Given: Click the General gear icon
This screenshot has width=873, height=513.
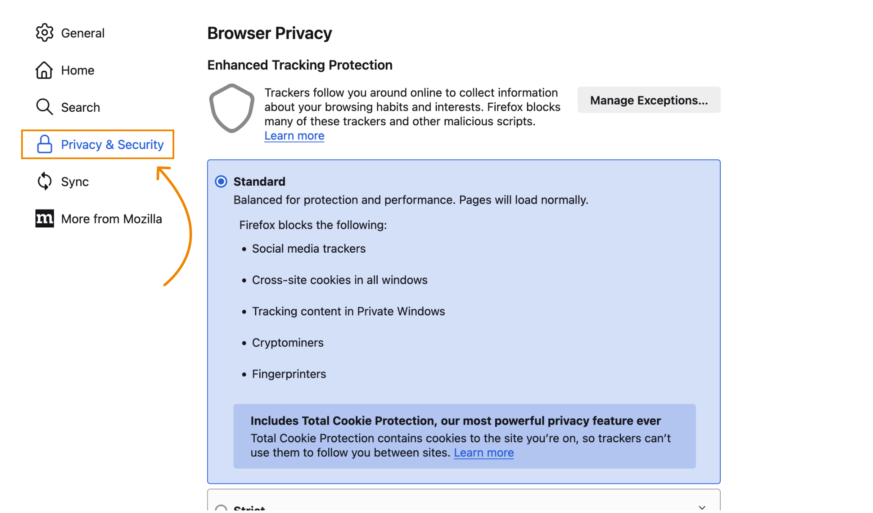Looking at the screenshot, I should (44, 33).
